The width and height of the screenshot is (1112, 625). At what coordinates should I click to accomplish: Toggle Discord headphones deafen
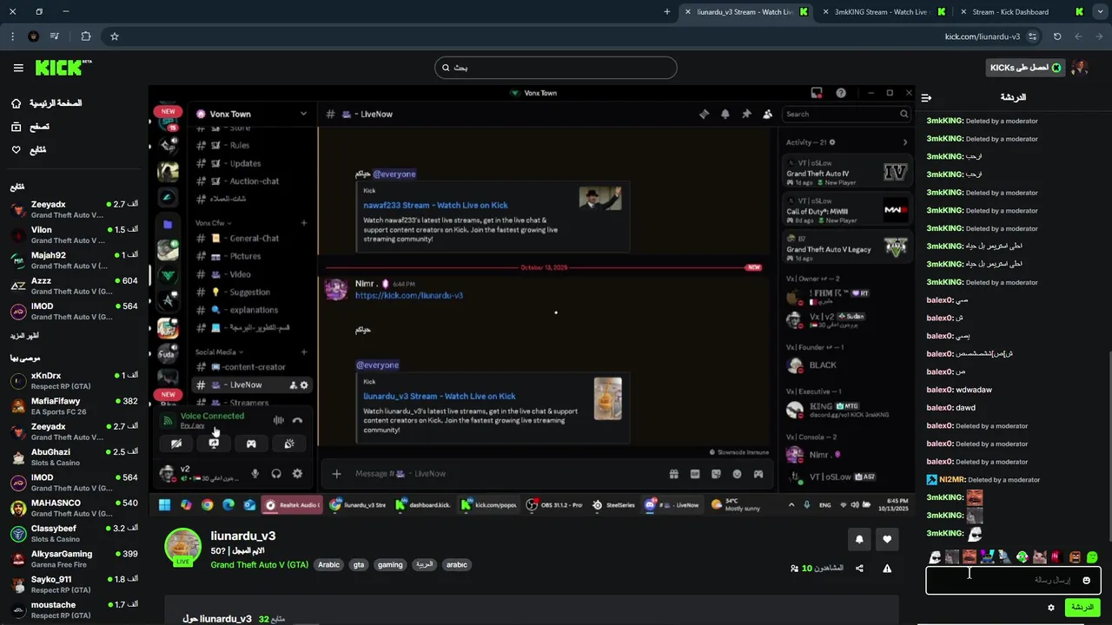pos(276,474)
